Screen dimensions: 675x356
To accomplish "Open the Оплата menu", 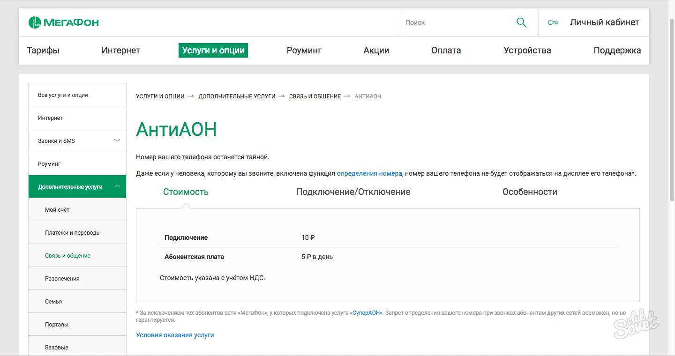I will [x=446, y=50].
